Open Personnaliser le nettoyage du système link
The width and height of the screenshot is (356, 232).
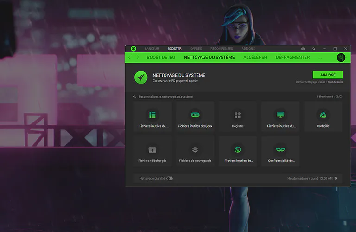point(166,97)
